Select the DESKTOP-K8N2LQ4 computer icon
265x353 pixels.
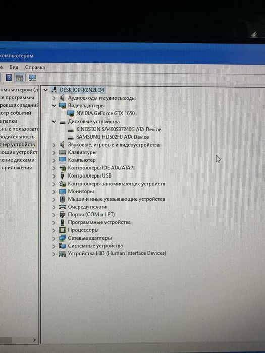(54, 90)
